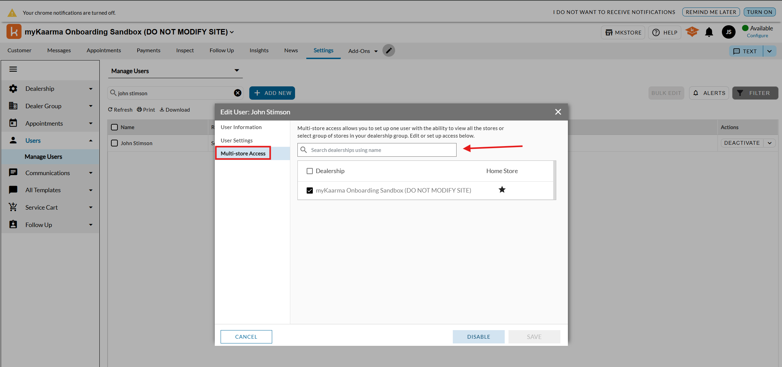Click the Appointments calendar sidebar icon

coord(13,123)
